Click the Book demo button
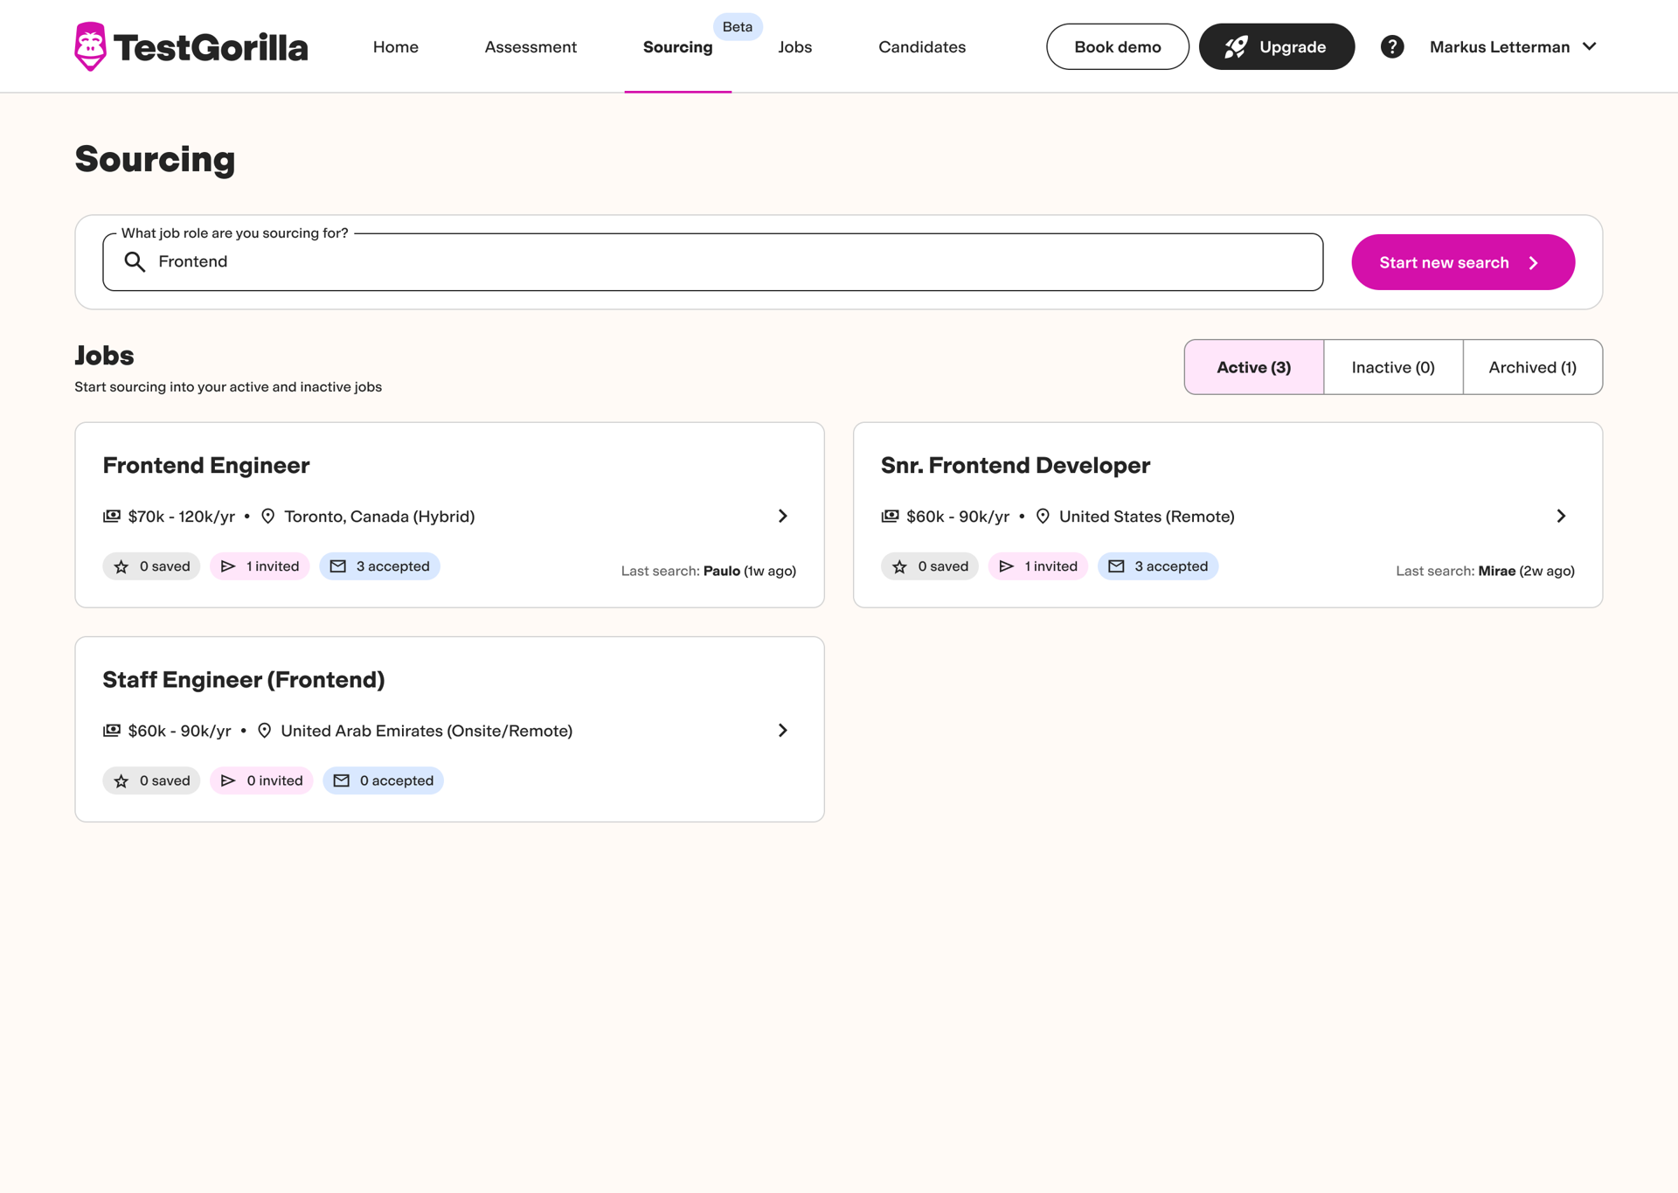1678x1193 pixels. tap(1117, 46)
